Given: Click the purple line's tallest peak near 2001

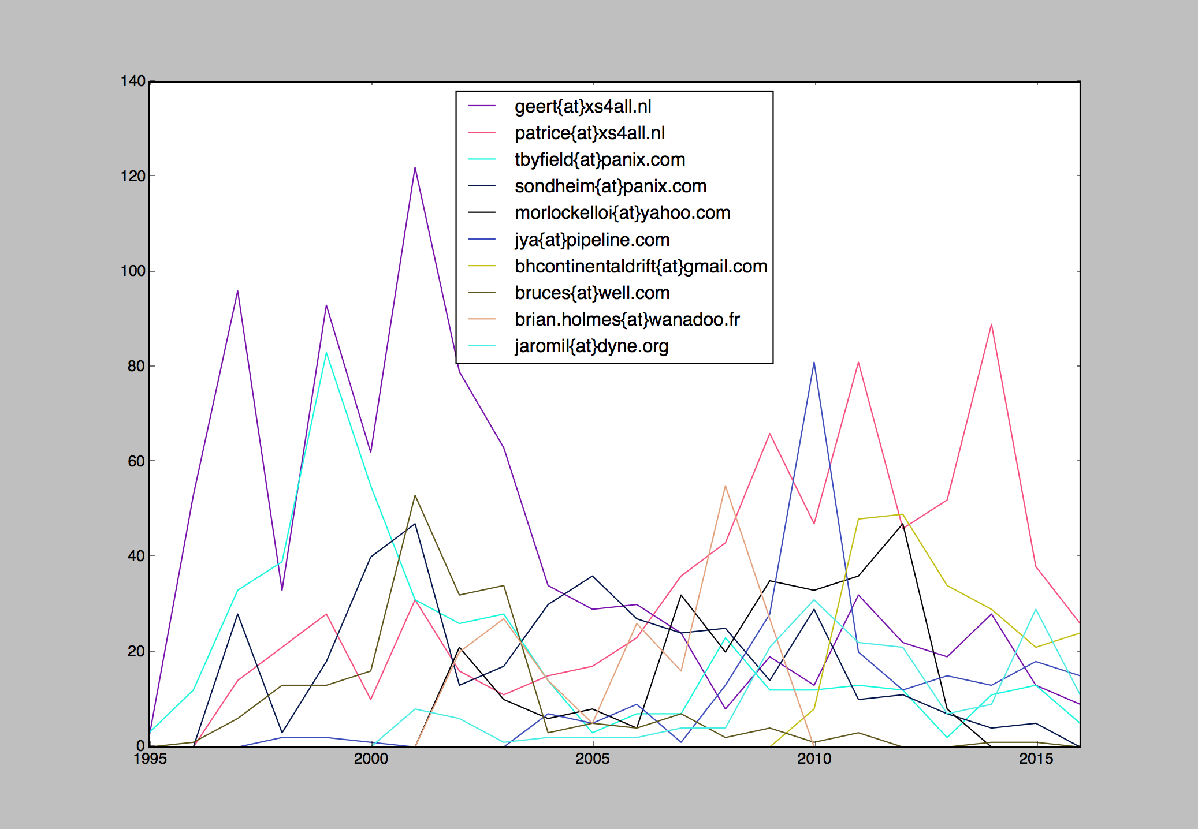Looking at the screenshot, I should point(415,167).
